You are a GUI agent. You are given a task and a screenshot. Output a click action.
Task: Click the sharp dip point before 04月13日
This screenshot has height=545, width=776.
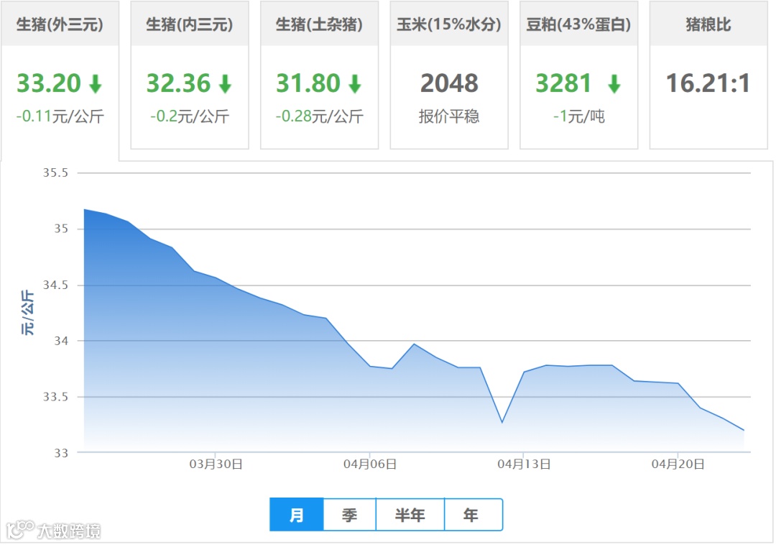tap(502, 422)
